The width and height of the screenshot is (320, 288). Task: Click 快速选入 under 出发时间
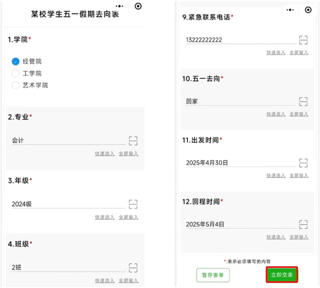[276, 176]
